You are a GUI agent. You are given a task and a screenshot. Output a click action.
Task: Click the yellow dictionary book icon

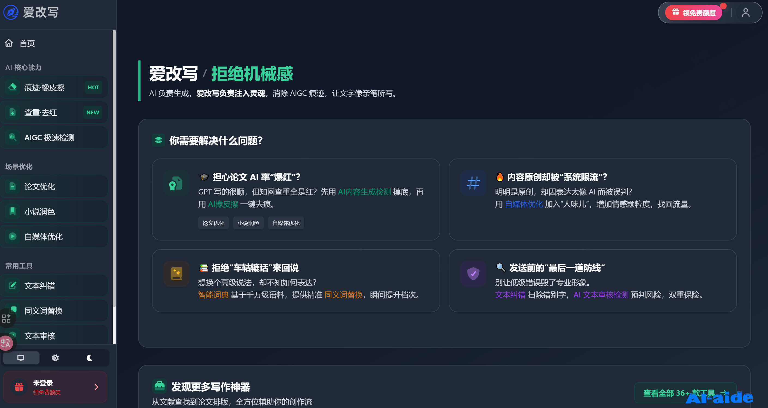[176, 273]
